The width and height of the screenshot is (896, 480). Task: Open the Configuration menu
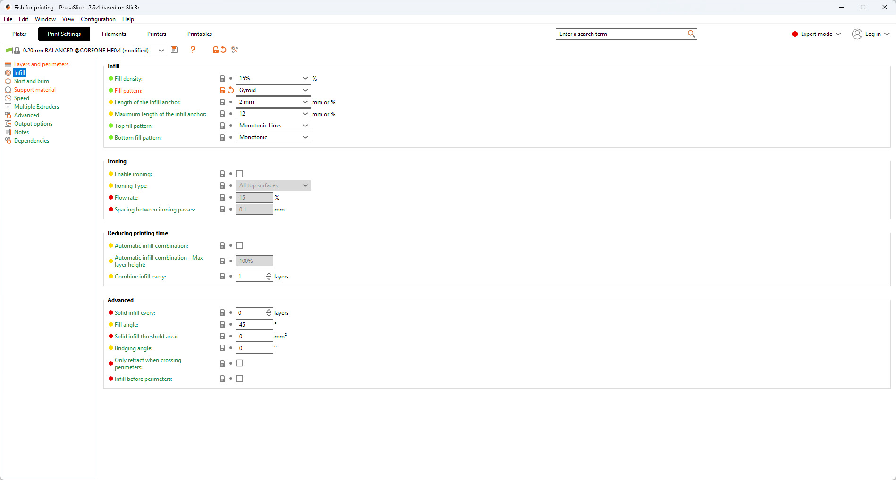click(98, 19)
